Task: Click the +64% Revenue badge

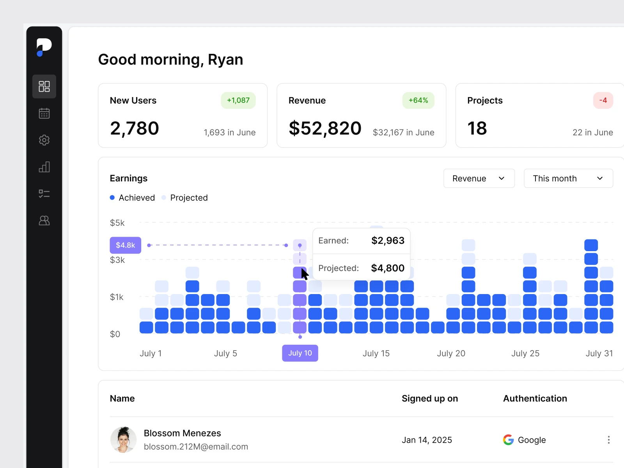Action: 418,100
